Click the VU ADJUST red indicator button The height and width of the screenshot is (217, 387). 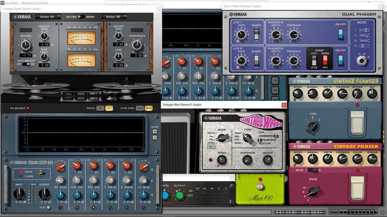pos(28,108)
